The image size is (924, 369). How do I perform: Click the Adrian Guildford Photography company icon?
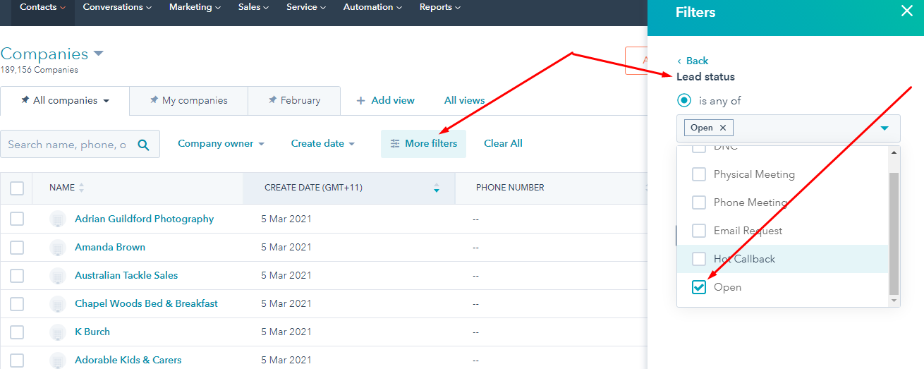(x=58, y=219)
